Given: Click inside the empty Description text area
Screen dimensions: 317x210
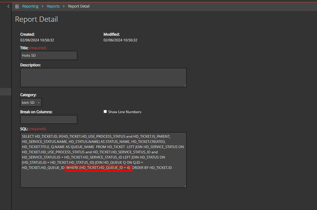Looking at the screenshot, I should click(x=103, y=78).
